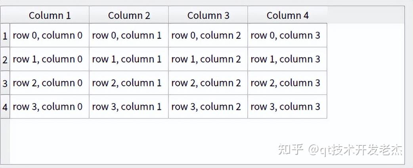Select cell "row 2, column 0"
This screenshot has width=413, height=168.
50,83
